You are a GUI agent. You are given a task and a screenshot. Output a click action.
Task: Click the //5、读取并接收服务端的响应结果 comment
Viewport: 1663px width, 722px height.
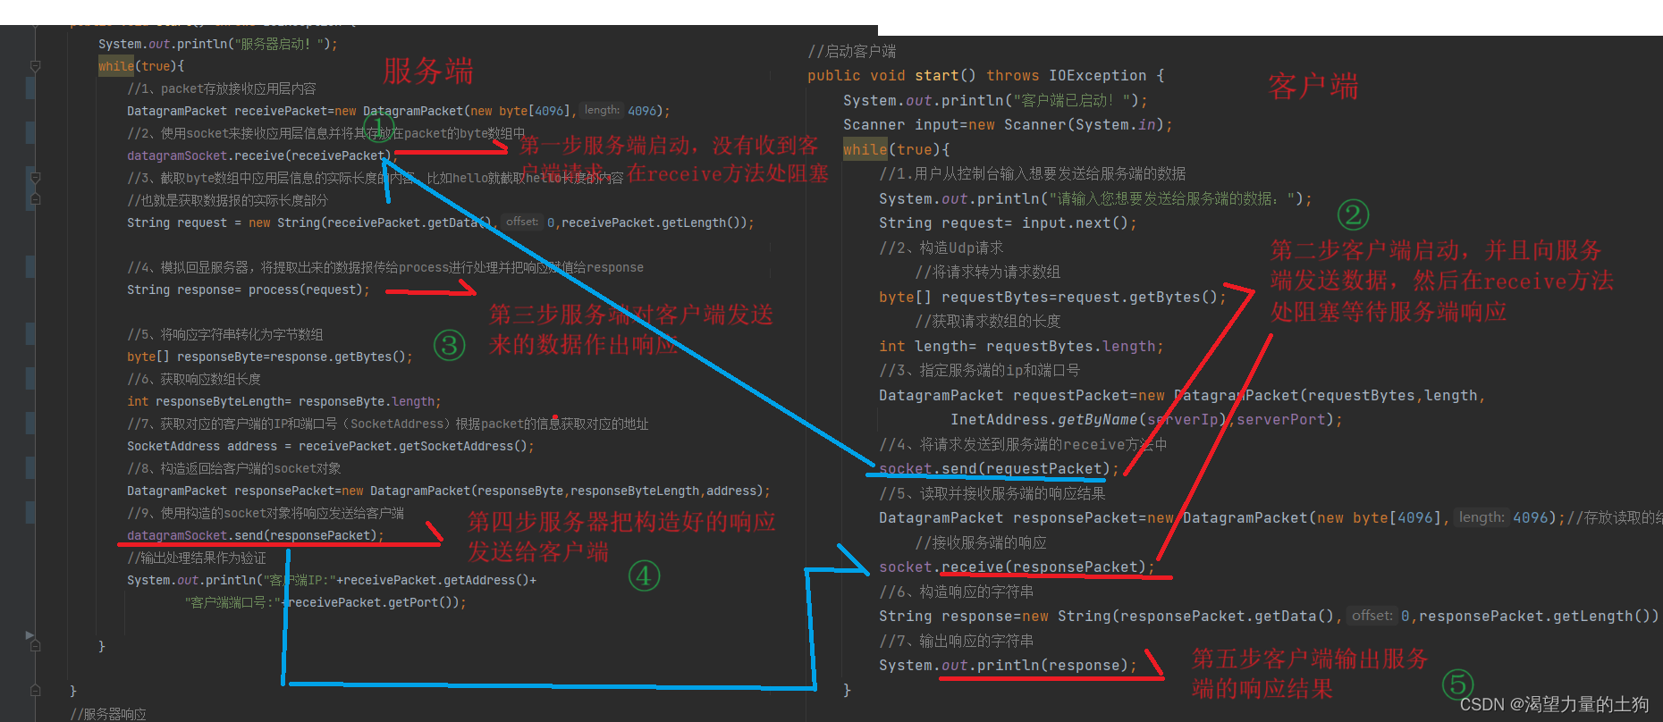pos(992,493)
